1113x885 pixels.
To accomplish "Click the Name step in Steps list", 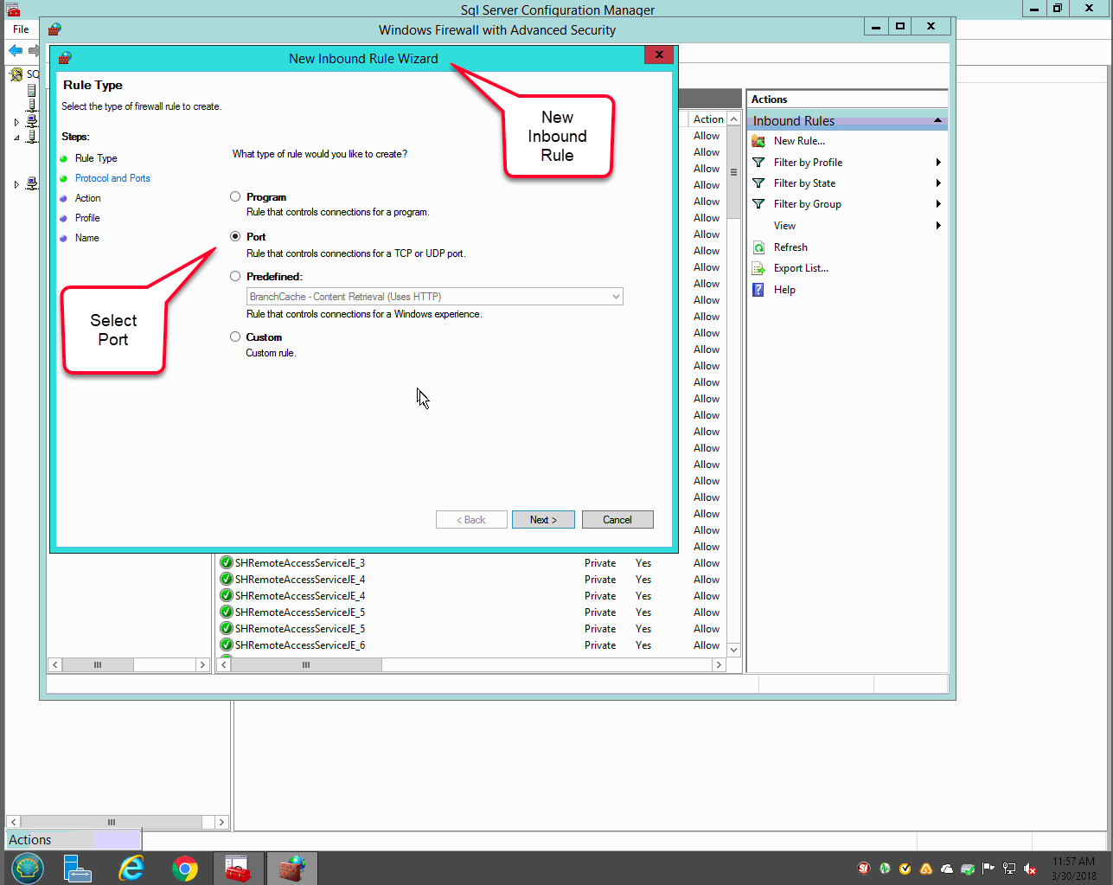I will [x=87, y=238].
